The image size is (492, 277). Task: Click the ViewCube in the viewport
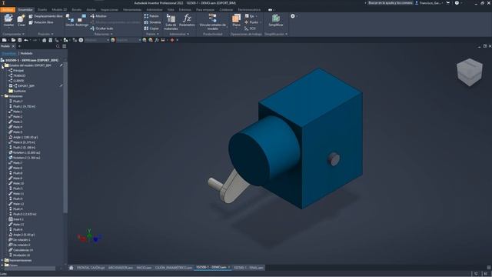pos(470,72)
